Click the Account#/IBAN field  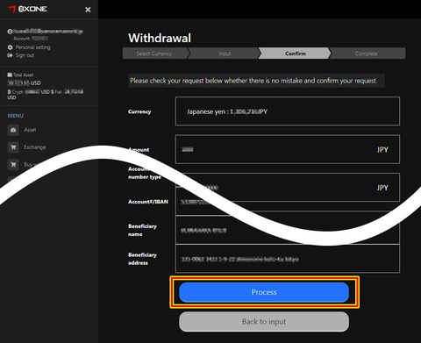point(288,202)
